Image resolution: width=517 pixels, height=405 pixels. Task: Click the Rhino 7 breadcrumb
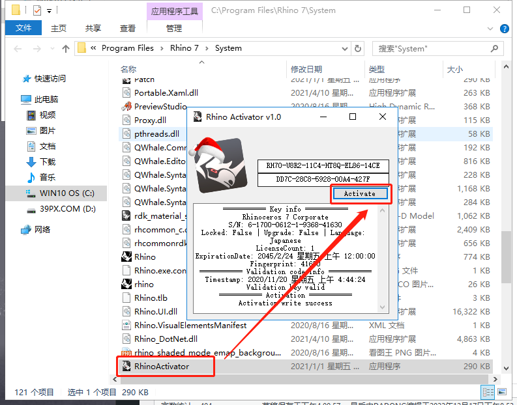[185, 48]
